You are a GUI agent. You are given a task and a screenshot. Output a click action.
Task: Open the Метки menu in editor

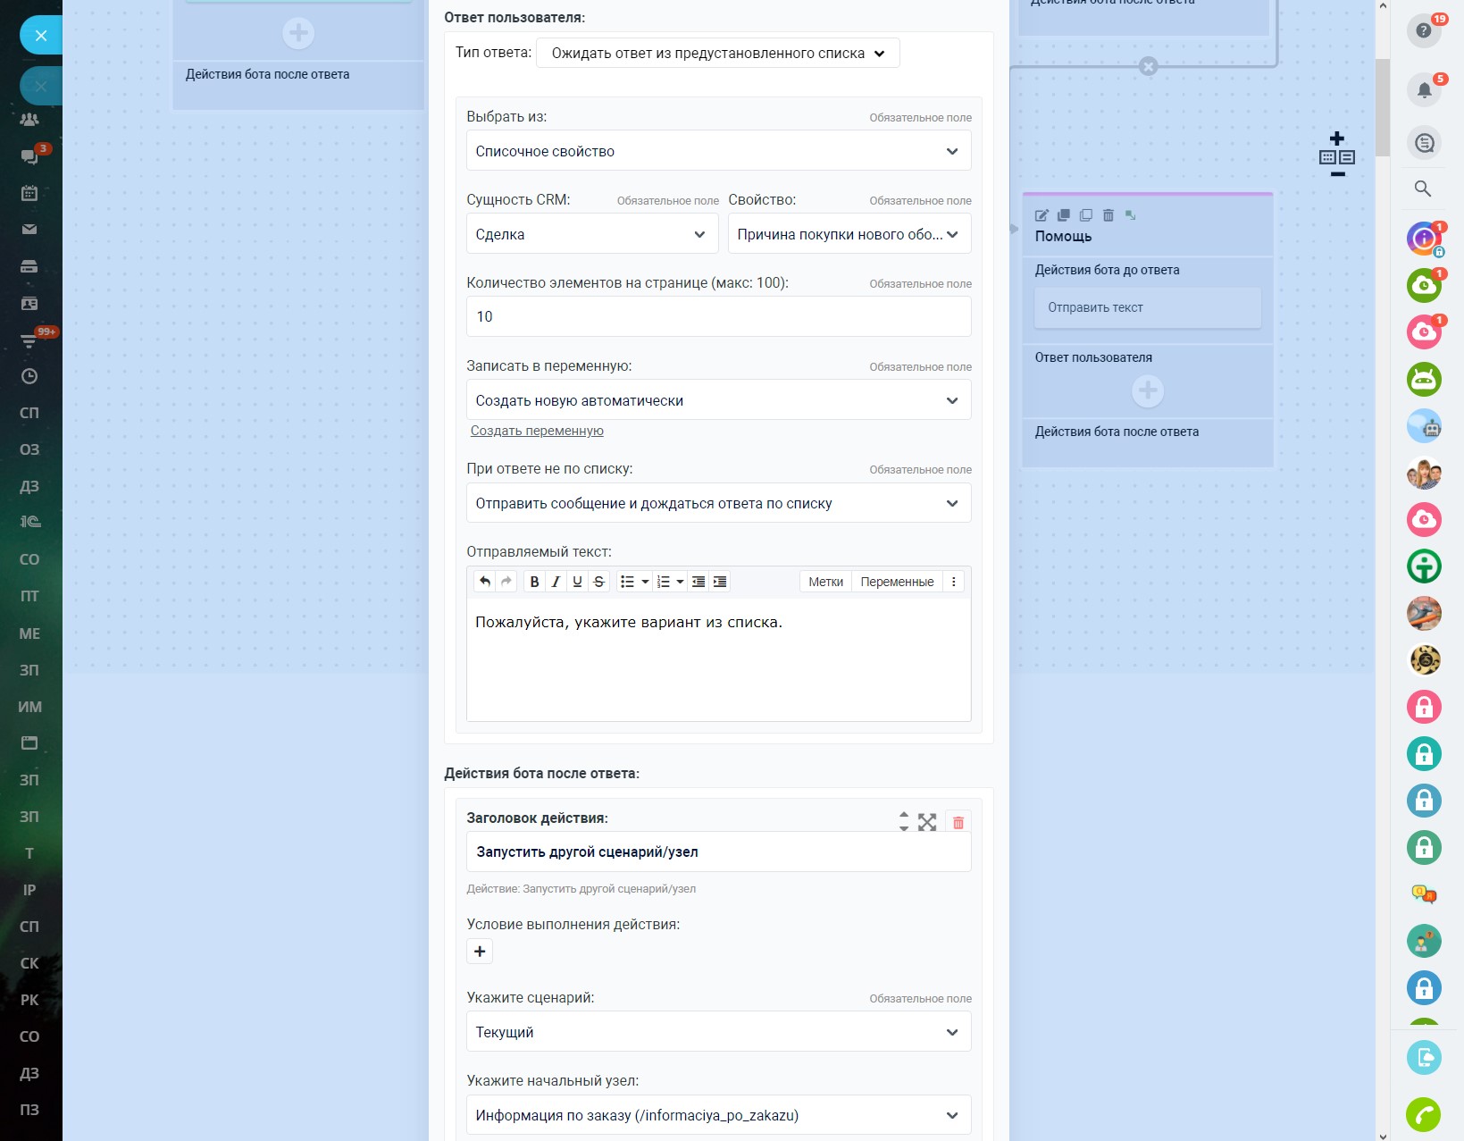tap(826, 582)
